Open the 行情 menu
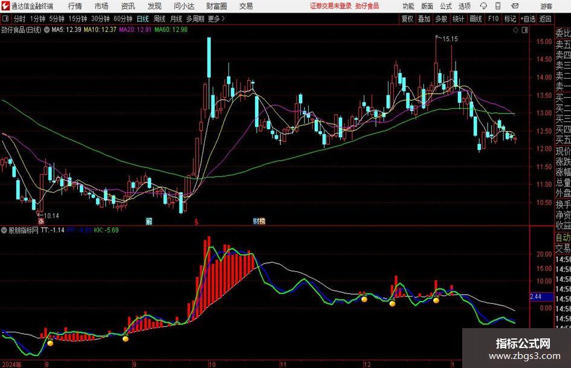This screenshot has width=571, height=368. pyautogui.click(x=75, y=6)
